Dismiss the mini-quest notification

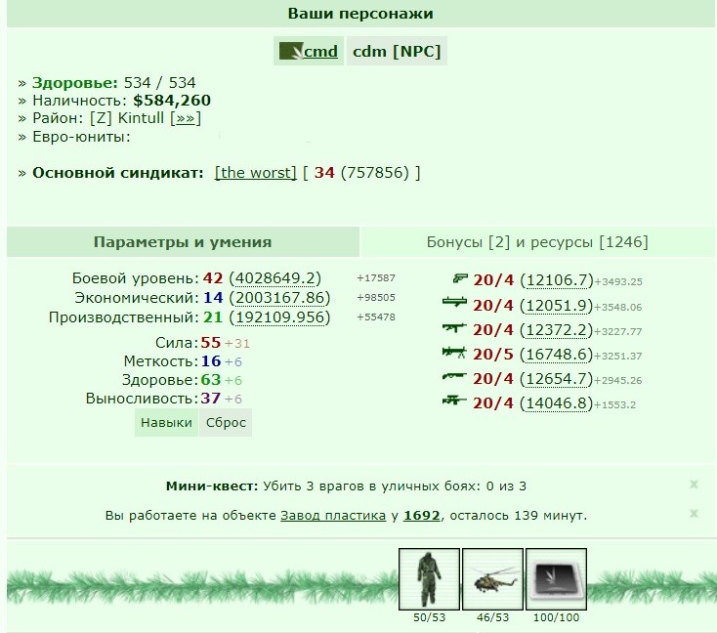click(694, 484)
